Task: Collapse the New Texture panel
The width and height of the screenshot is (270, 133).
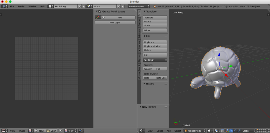Action: click(141, 107)
